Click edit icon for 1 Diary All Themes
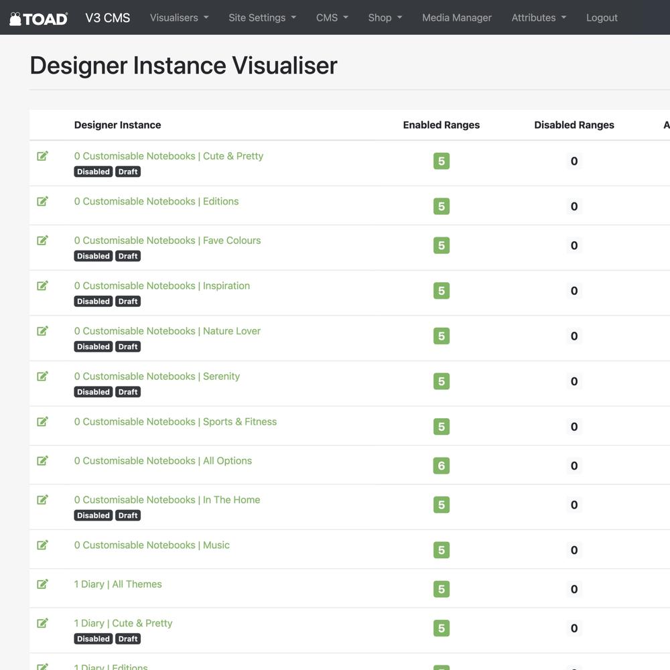Viewport: 670px width, 670px height. tap(42, 584)
